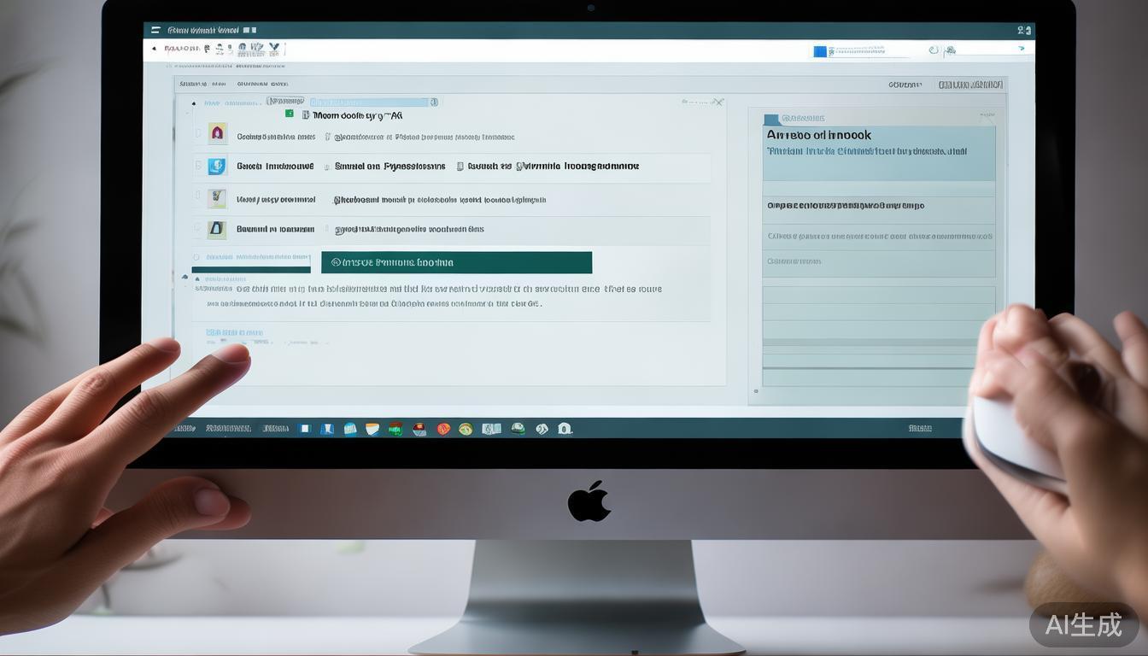
Task: Click the back triangle in the top-left toolbar
Action: pos(155,49)
